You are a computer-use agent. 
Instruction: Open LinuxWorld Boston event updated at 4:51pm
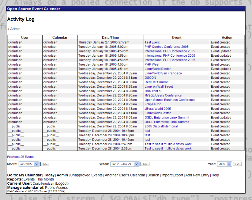coord(158,69)
